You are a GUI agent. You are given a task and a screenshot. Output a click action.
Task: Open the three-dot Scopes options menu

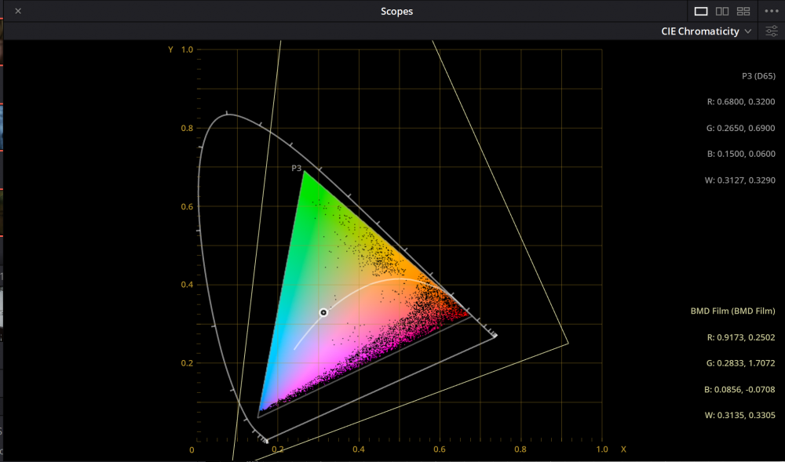(771, 11)
